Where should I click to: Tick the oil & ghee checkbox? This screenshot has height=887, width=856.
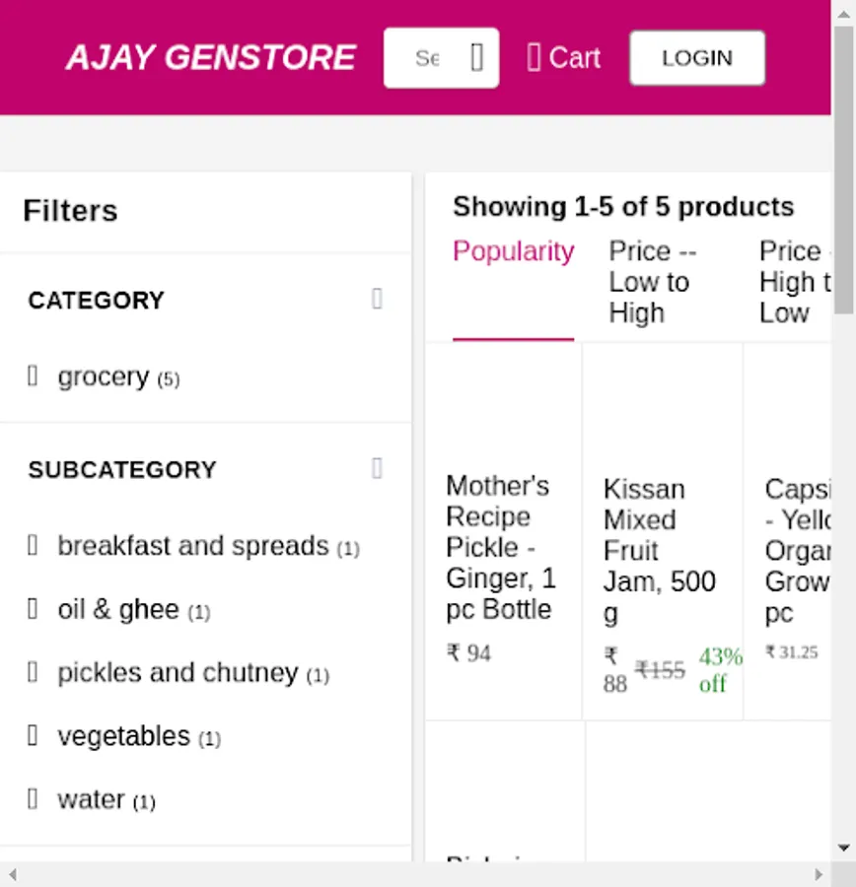pyautogui.click(x=33, y=609)
